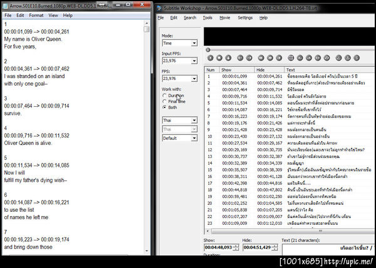
Task: Click the Move subtitle icon
Action: click(x=291, y=58)
